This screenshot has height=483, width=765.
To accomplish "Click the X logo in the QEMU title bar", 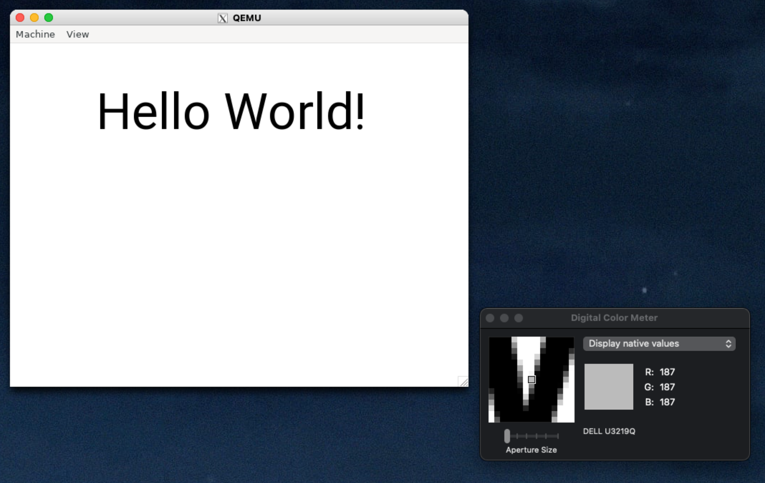I will click(x=223, y=17).
